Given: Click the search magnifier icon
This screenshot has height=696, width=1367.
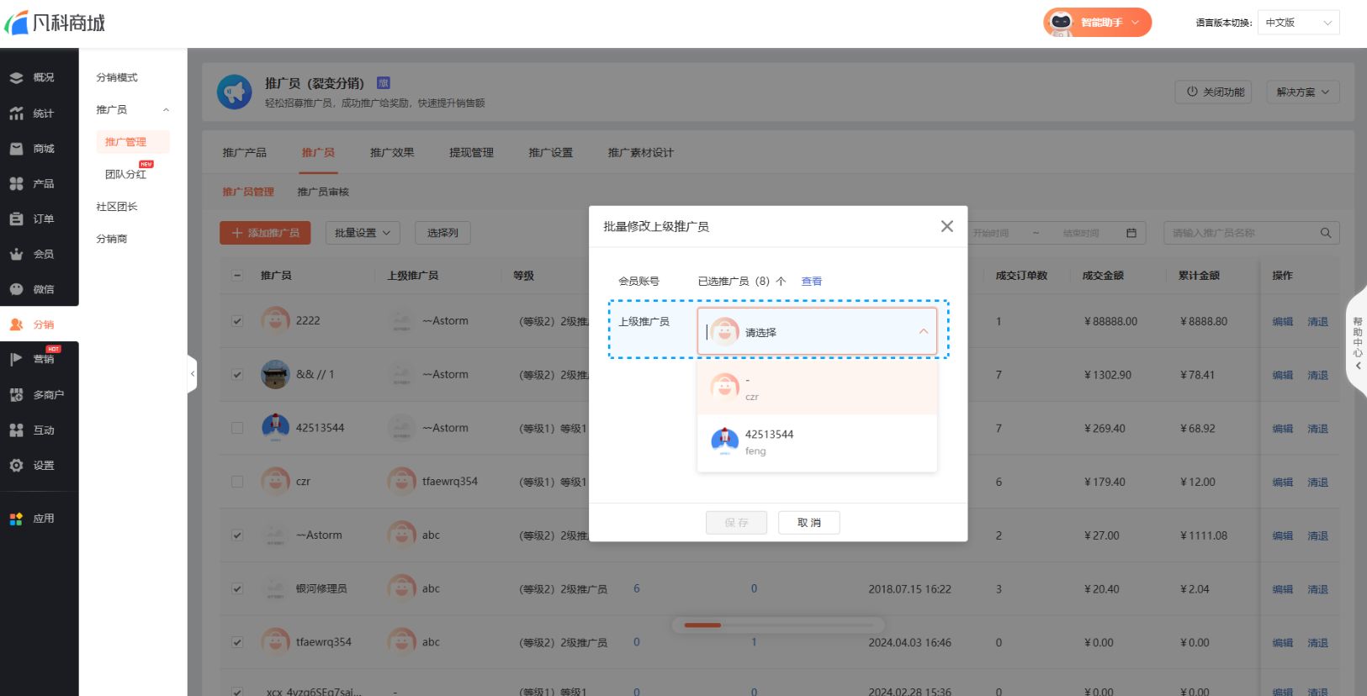Looking at the screenshot, I should [1326, 233].
